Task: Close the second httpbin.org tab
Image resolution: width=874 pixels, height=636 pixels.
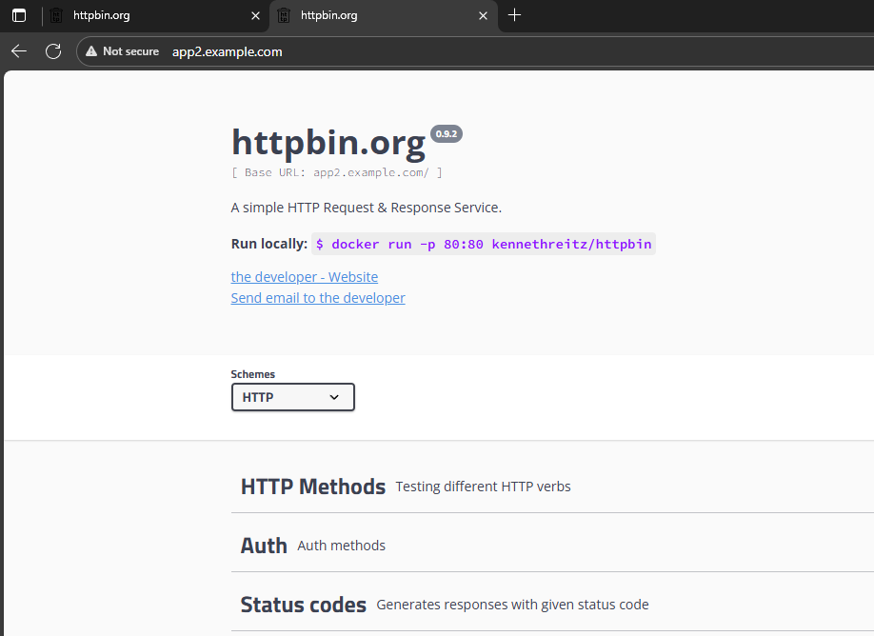Action: coord(484,15)
